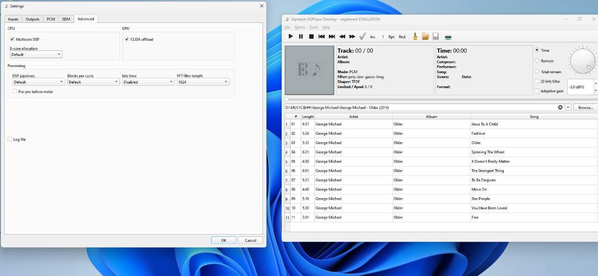
Task: Click the volume knob dial
Action: coord(582,61)
